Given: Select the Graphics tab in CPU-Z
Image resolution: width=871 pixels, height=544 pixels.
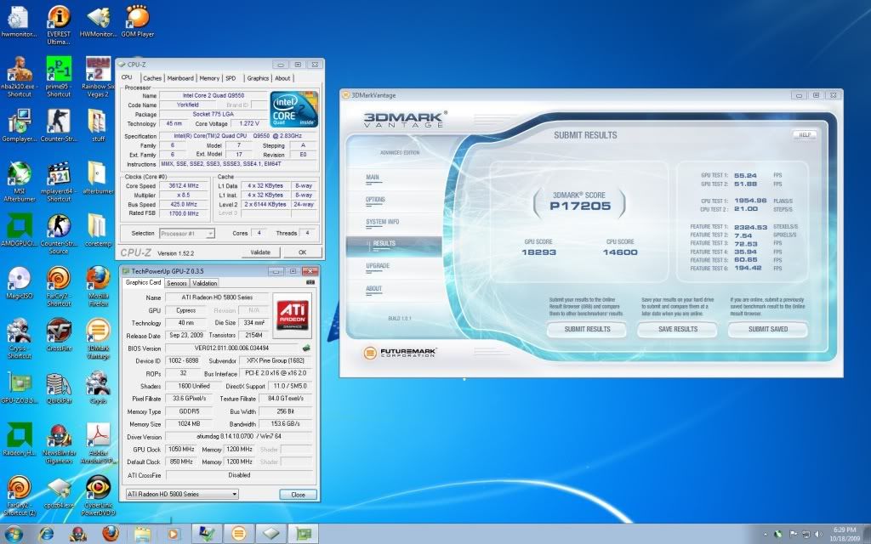Looking at the screenshot, I should [258, 78].
